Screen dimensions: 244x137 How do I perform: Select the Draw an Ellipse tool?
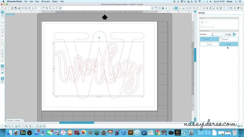pos(2,29)
